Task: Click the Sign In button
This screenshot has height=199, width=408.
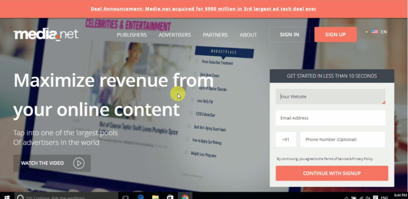Action: pyautogui.click(x=289, y=34)
